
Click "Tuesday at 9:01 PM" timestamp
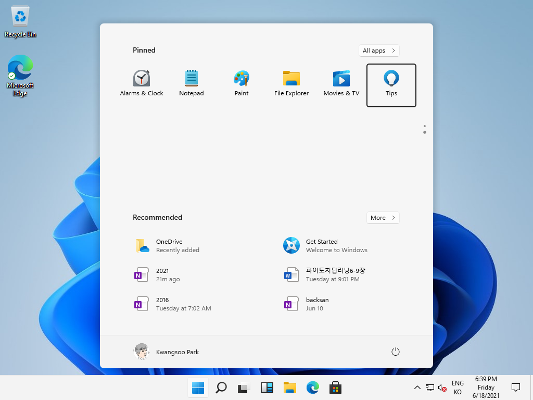click(333, 279)
